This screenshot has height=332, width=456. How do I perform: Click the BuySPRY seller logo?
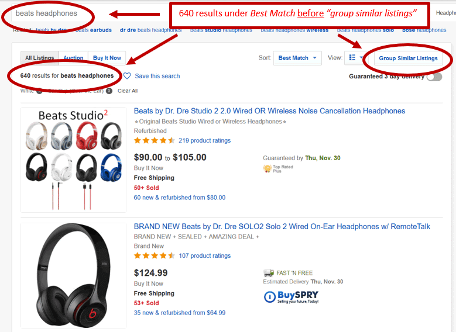[x=291, y=297]
